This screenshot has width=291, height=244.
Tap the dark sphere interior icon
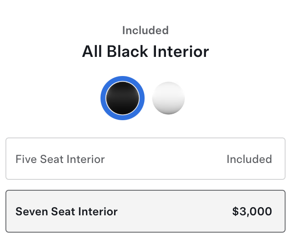(x=122, y=98)
